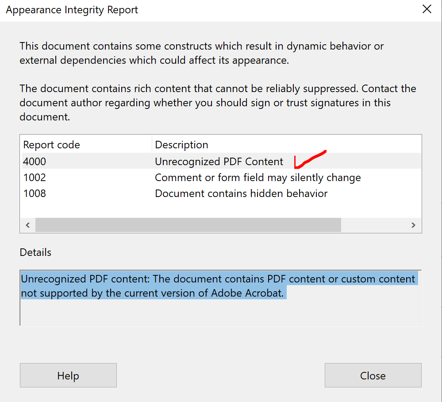Select "Comment or form field may silently change"
Viewport: 442px width, 402px height.
click(x=258, y=178)
